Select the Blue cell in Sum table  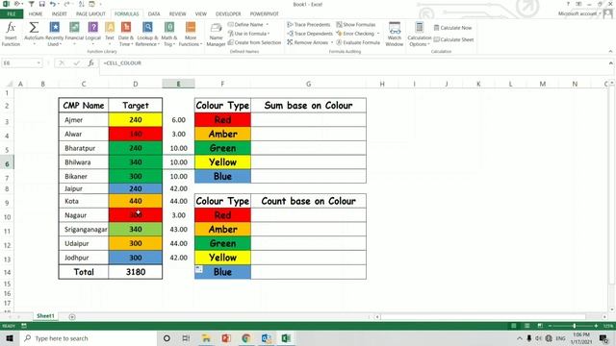[x=222, y=176]
